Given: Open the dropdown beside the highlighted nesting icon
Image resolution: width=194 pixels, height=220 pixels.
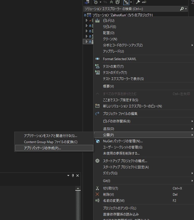Looking at the screenshot, I should click(x=131, y=2).
